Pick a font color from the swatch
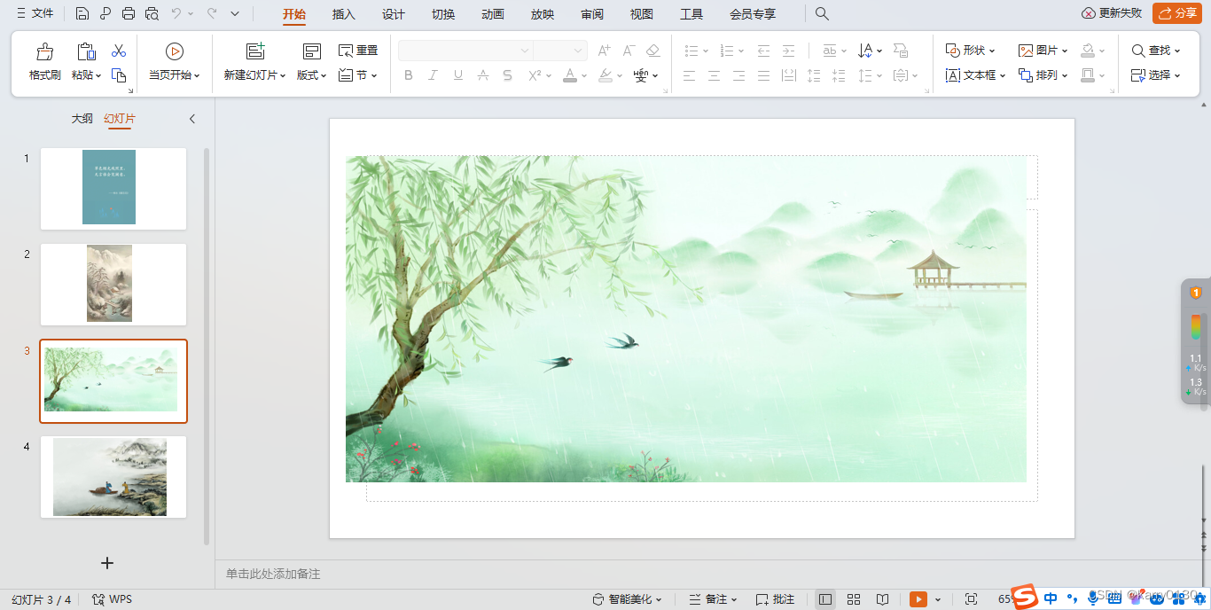 568,75
